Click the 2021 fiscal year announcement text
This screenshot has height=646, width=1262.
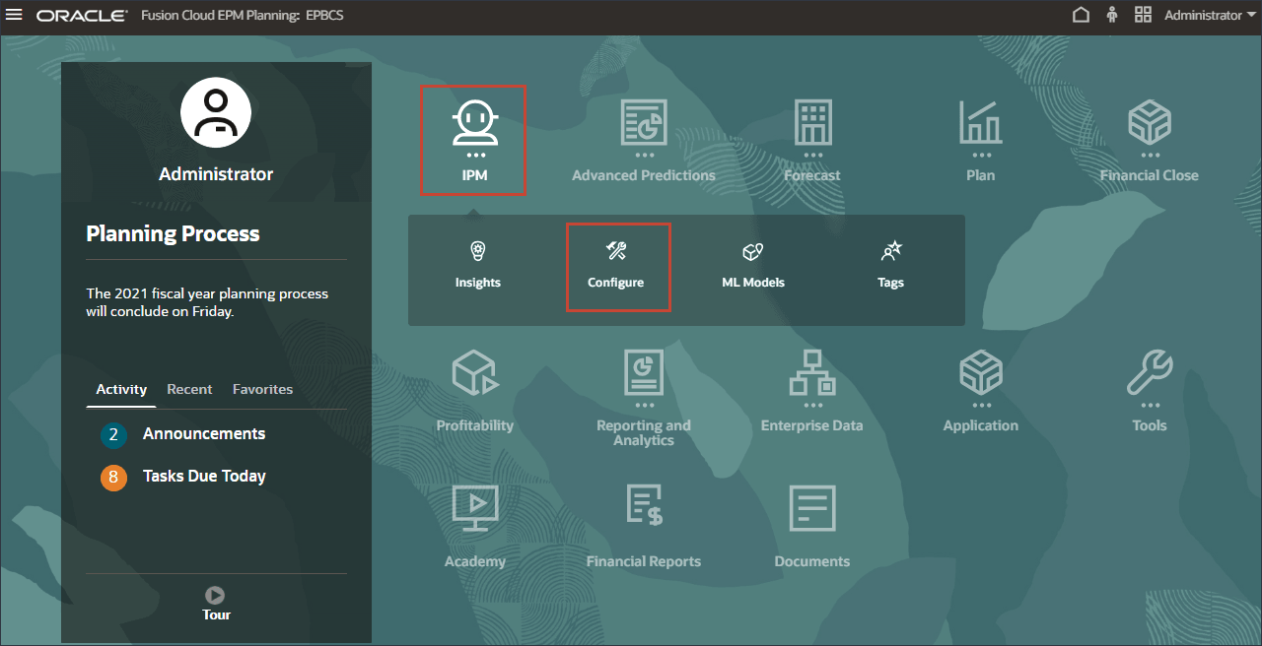tap(207, 302)
